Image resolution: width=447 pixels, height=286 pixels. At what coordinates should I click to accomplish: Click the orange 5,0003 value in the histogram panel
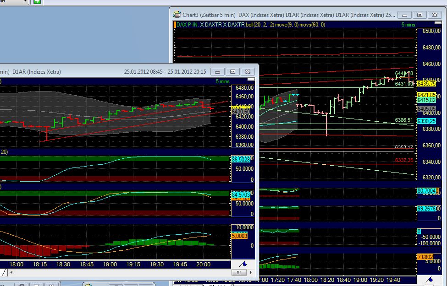(240, 236)
